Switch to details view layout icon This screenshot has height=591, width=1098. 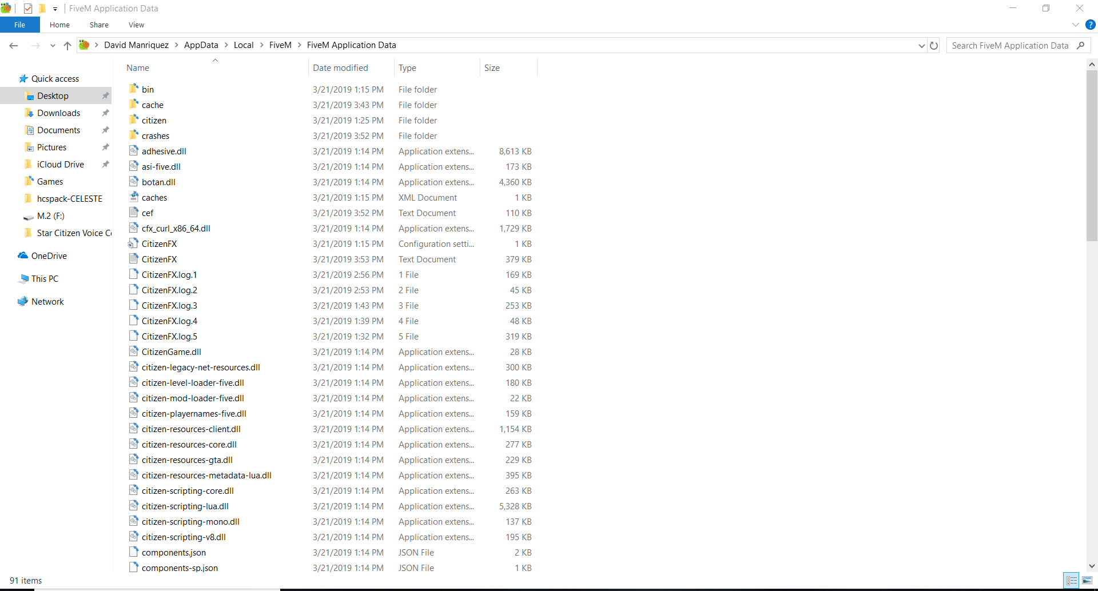click(1072, 581)
